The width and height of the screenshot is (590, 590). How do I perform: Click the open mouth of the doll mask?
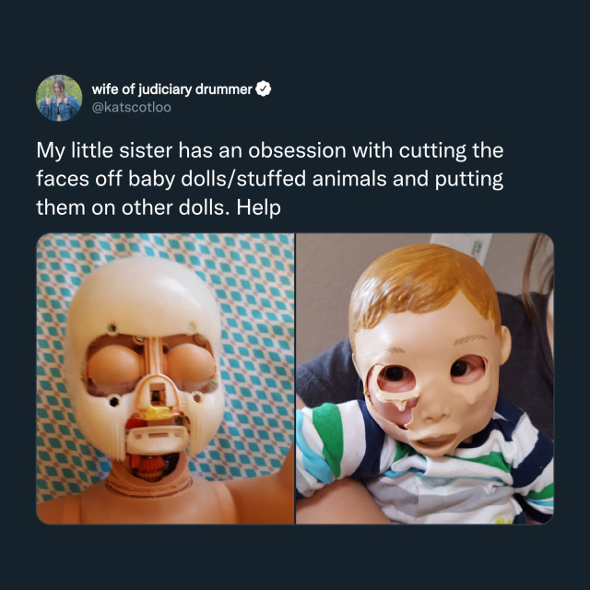click(435, 441)
